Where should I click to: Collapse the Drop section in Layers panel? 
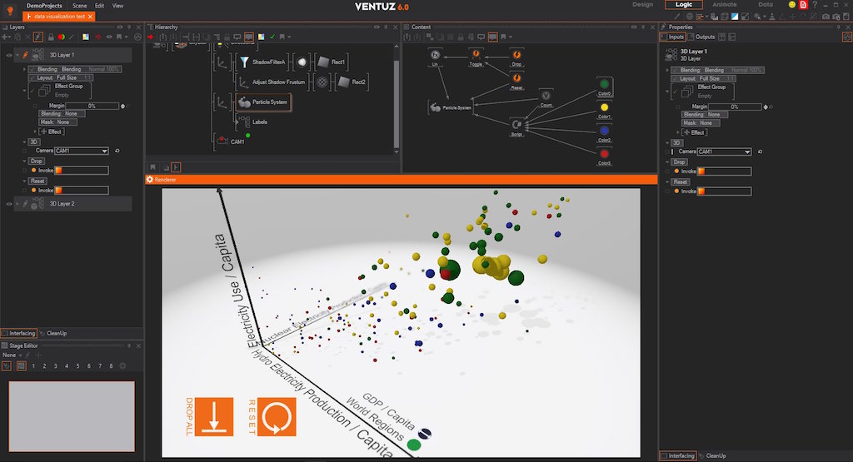coord(23,161)
